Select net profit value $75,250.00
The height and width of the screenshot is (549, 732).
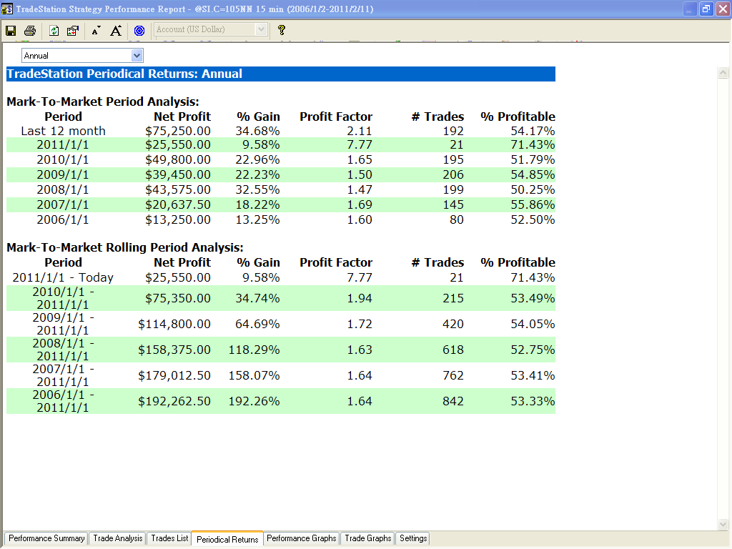tap(178, 132)
